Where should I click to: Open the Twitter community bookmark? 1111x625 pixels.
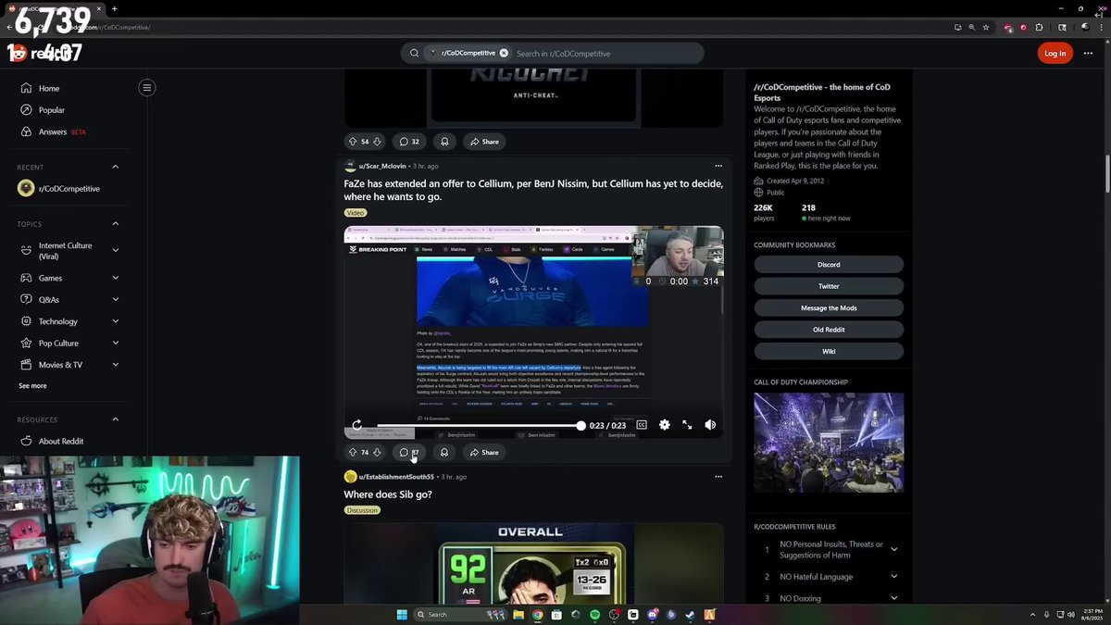(829, 286)
